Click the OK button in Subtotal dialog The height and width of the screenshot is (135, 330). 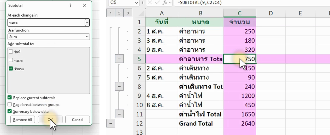pyautogui.click(x=50, y=120)
